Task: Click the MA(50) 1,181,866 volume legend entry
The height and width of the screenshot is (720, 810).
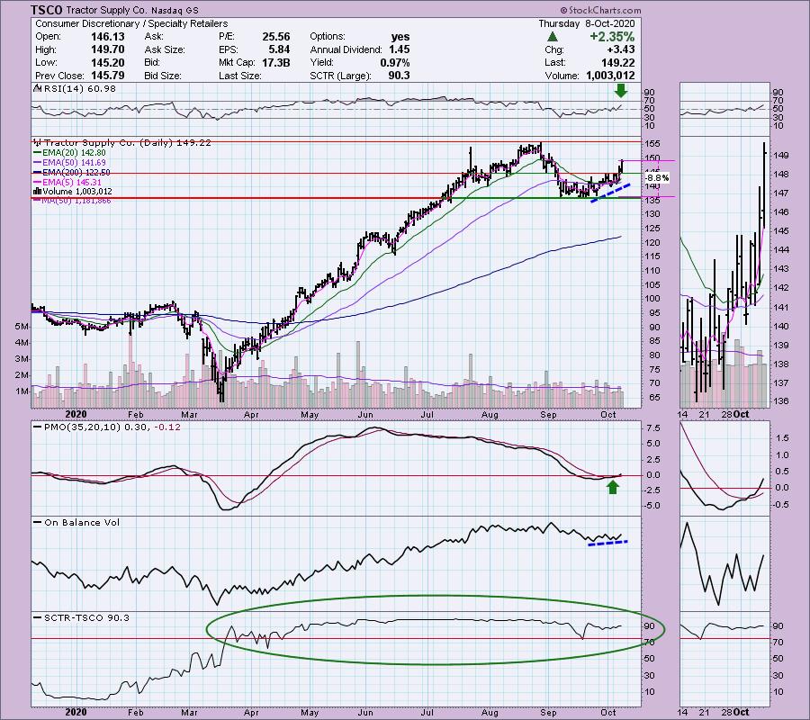Action: click(x=72, y=201)
